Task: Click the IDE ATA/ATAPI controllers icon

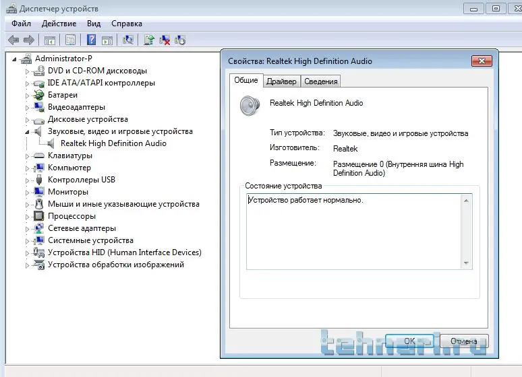Action: click(39, 83)
